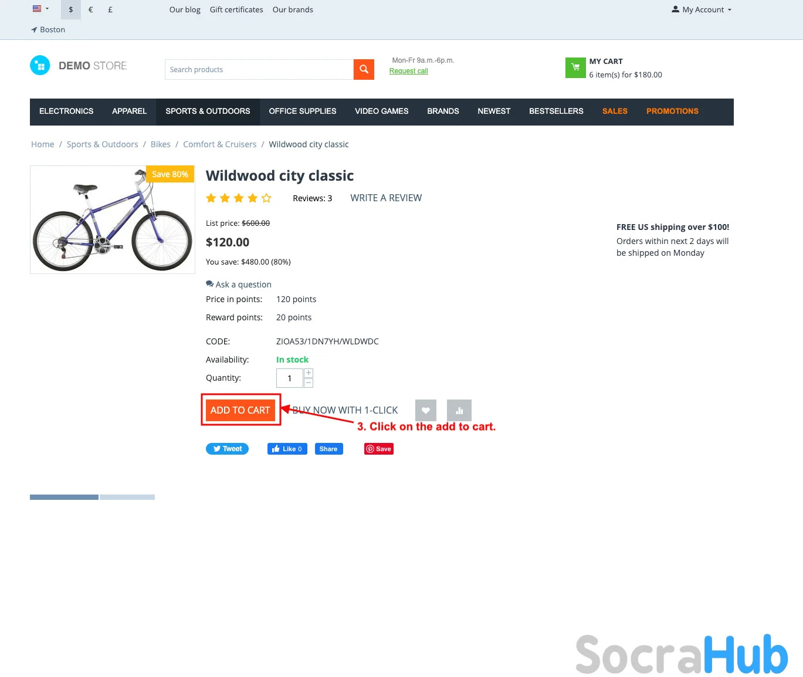Screen dimensions: 803x677
Task: Click the orange search magnifier button
Action: 364,69
